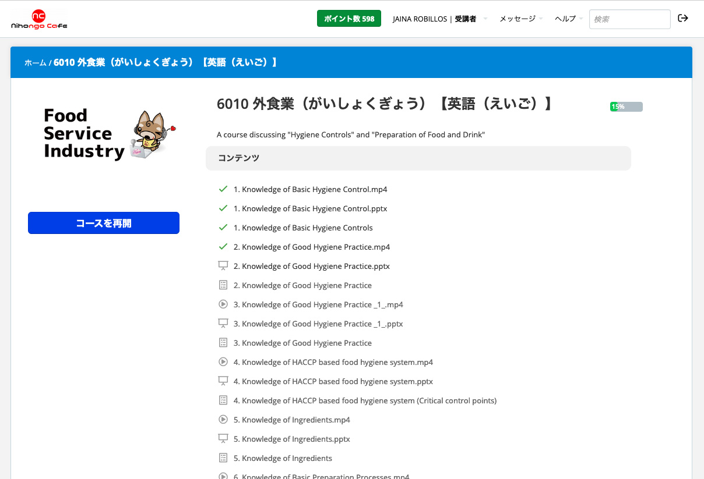This screenshot has width=704, height=479.
Task: Open HACCP system (Critical control points) quiz
Action: pyautogui.click(x=365, y=400)
